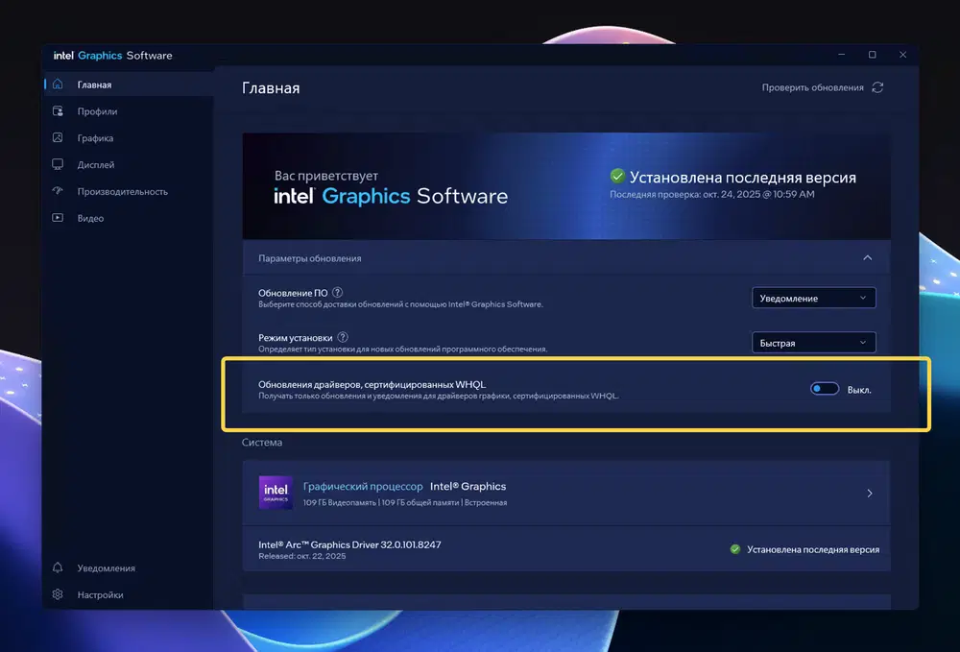Click the Графический процессор link text

pyautogui.click(x=363, y=486)
